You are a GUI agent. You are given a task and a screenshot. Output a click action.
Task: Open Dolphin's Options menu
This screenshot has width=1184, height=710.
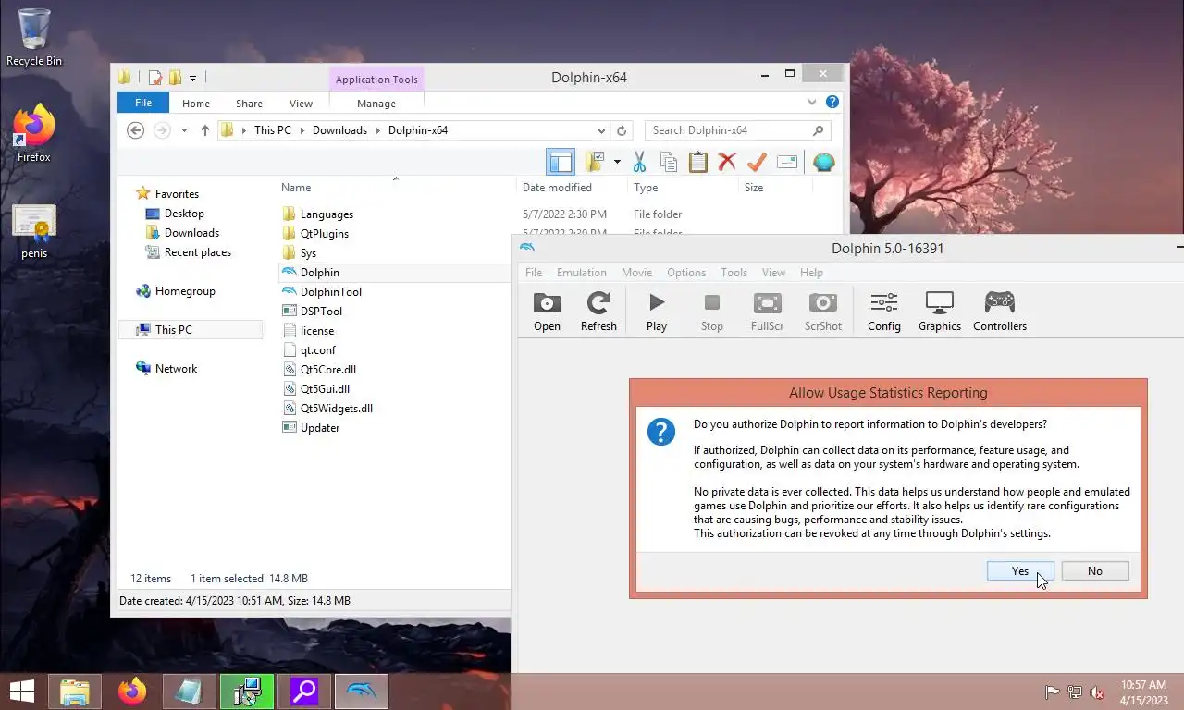686,273
